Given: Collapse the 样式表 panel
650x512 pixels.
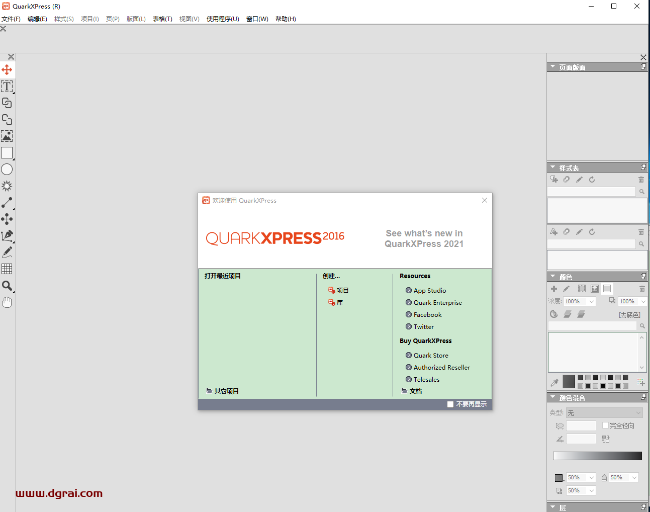Looking at the screenshot, I should (x=553, y=167).
